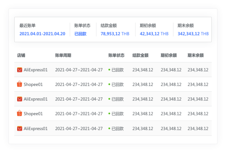Image resolution: width=226 pixels, height=153 pixels.
Task: Select the 78,953,12 THB settlement amount
Action: pos(115,34)
